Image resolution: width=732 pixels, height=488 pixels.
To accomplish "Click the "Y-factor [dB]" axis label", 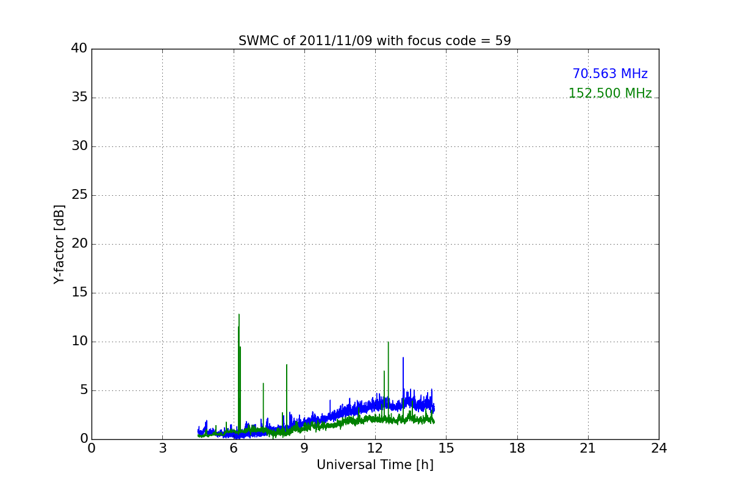I will 59,244.
